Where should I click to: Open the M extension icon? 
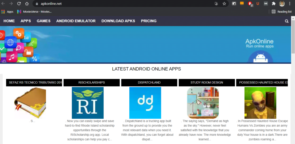pyautogui.click(x=266, y=3)
